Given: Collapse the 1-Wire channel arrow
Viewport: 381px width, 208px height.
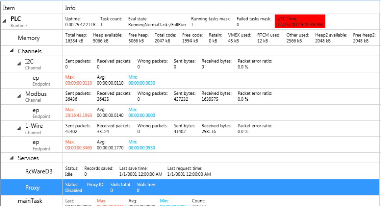Looking at the screenshot, I should click(19, 126).
